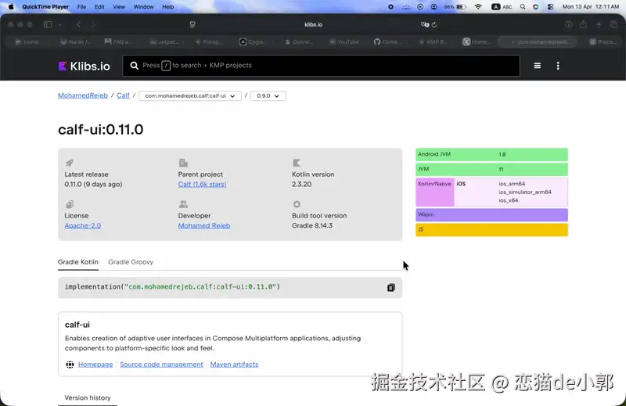
Task: Toggle the Safari sidebar
Action: point(48,24)
